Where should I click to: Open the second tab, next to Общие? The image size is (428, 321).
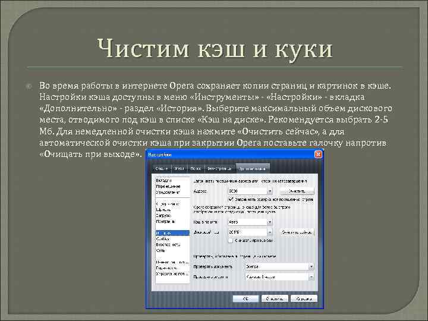point(179,169)
